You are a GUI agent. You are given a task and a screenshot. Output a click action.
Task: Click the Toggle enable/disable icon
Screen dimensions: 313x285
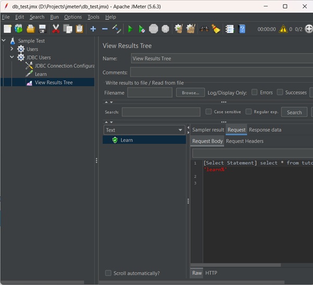pos(116,29)
